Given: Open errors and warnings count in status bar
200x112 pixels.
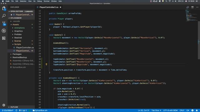Looking at the screenshot, I should [x=23, y=110].
